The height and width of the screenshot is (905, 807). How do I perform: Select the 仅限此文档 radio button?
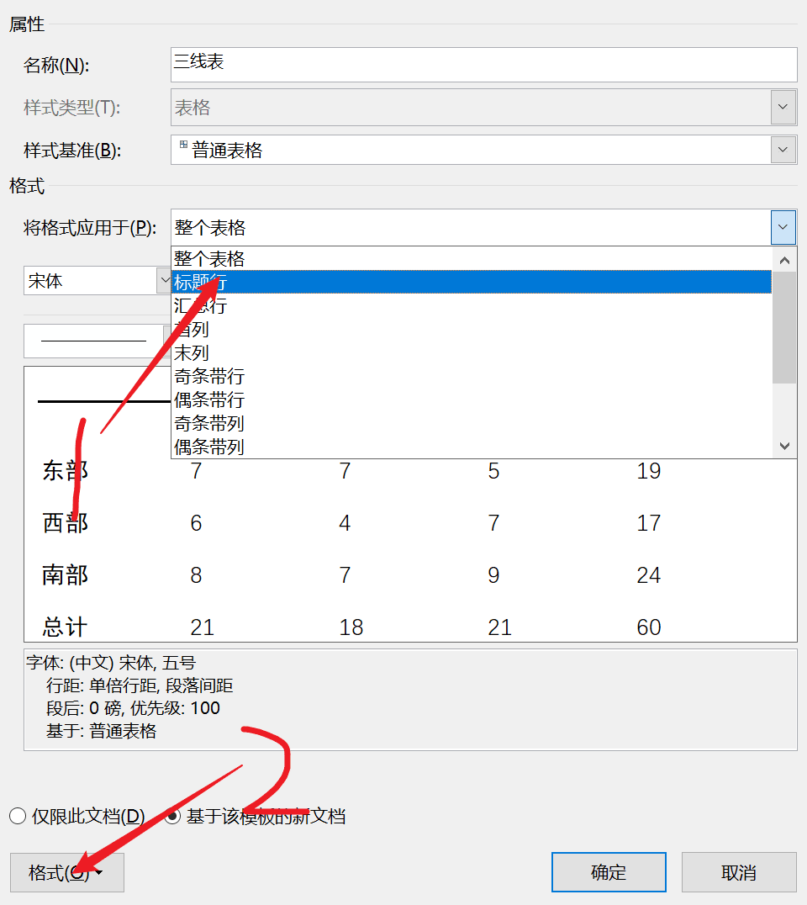click(x=17, y=815)
